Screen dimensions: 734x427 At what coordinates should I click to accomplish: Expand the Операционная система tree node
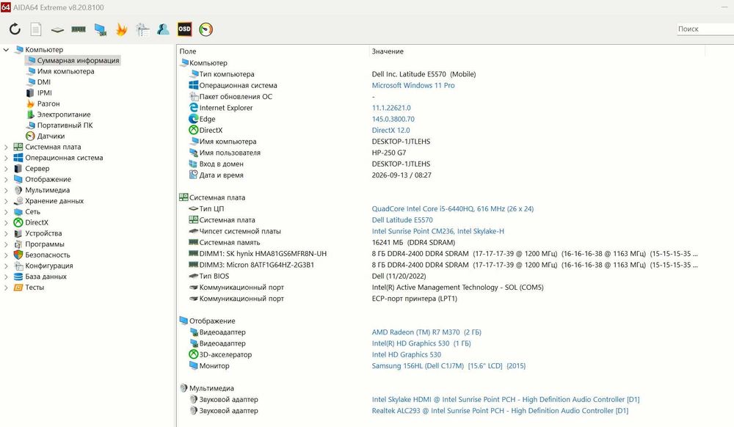click(6, 158)
